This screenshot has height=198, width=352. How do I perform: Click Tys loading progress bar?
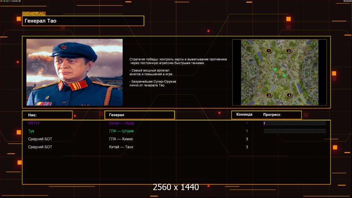click(295, 131)
